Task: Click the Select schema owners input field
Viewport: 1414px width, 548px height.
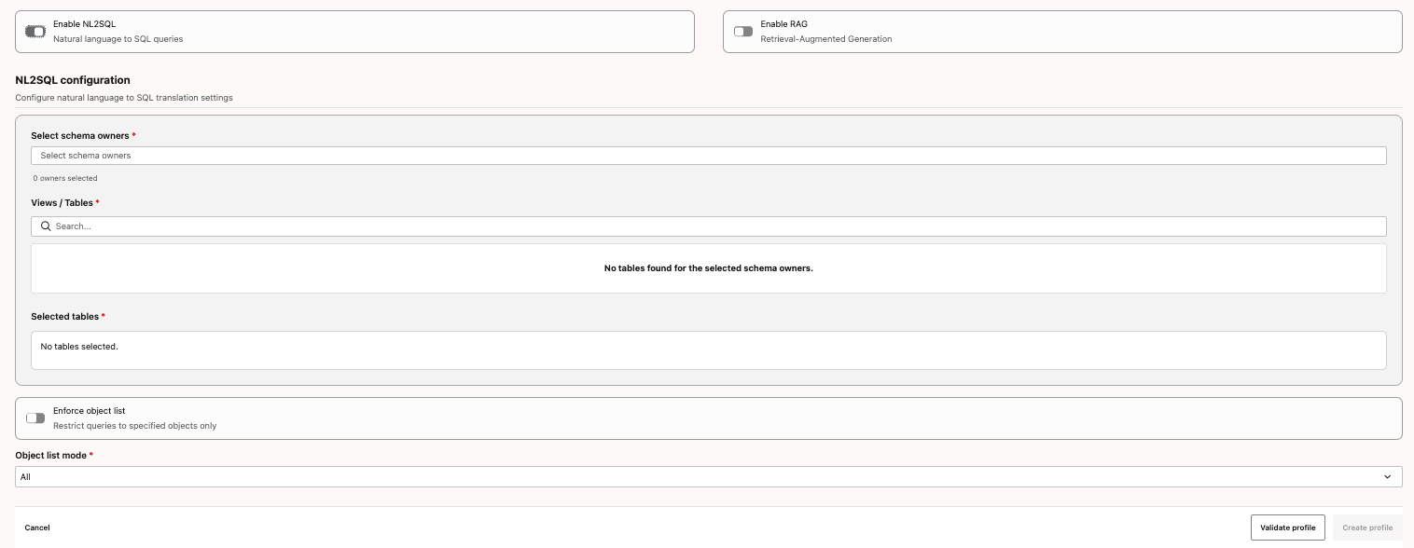Action: (707, 155)
